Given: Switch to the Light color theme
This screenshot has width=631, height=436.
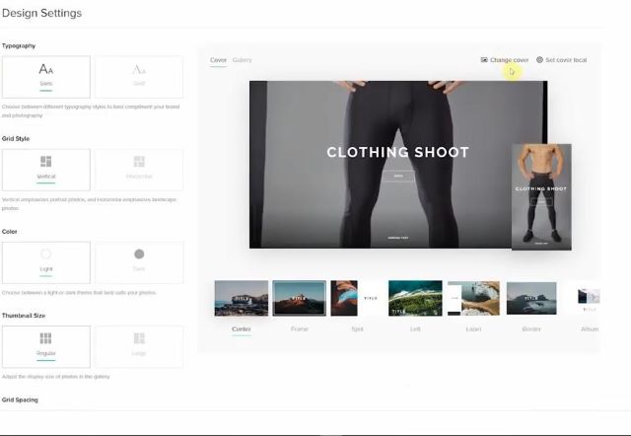Looking at the screenshot, I should pos(46,261).
